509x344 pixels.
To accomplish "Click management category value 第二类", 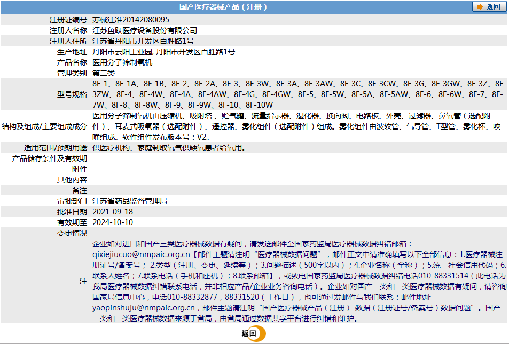I will pos(104,73).
